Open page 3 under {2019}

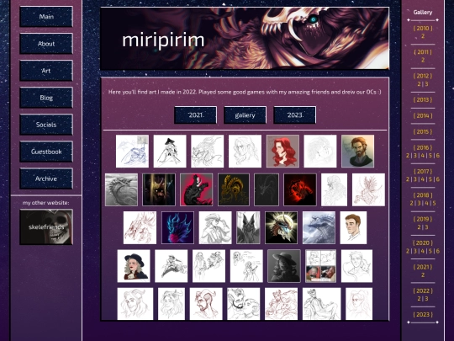(426, 227)
